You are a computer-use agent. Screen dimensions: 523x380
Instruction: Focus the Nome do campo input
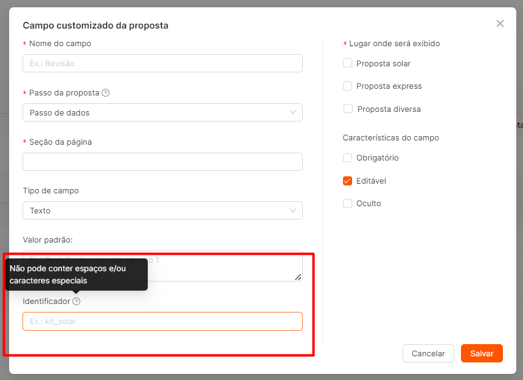point(162,63)
